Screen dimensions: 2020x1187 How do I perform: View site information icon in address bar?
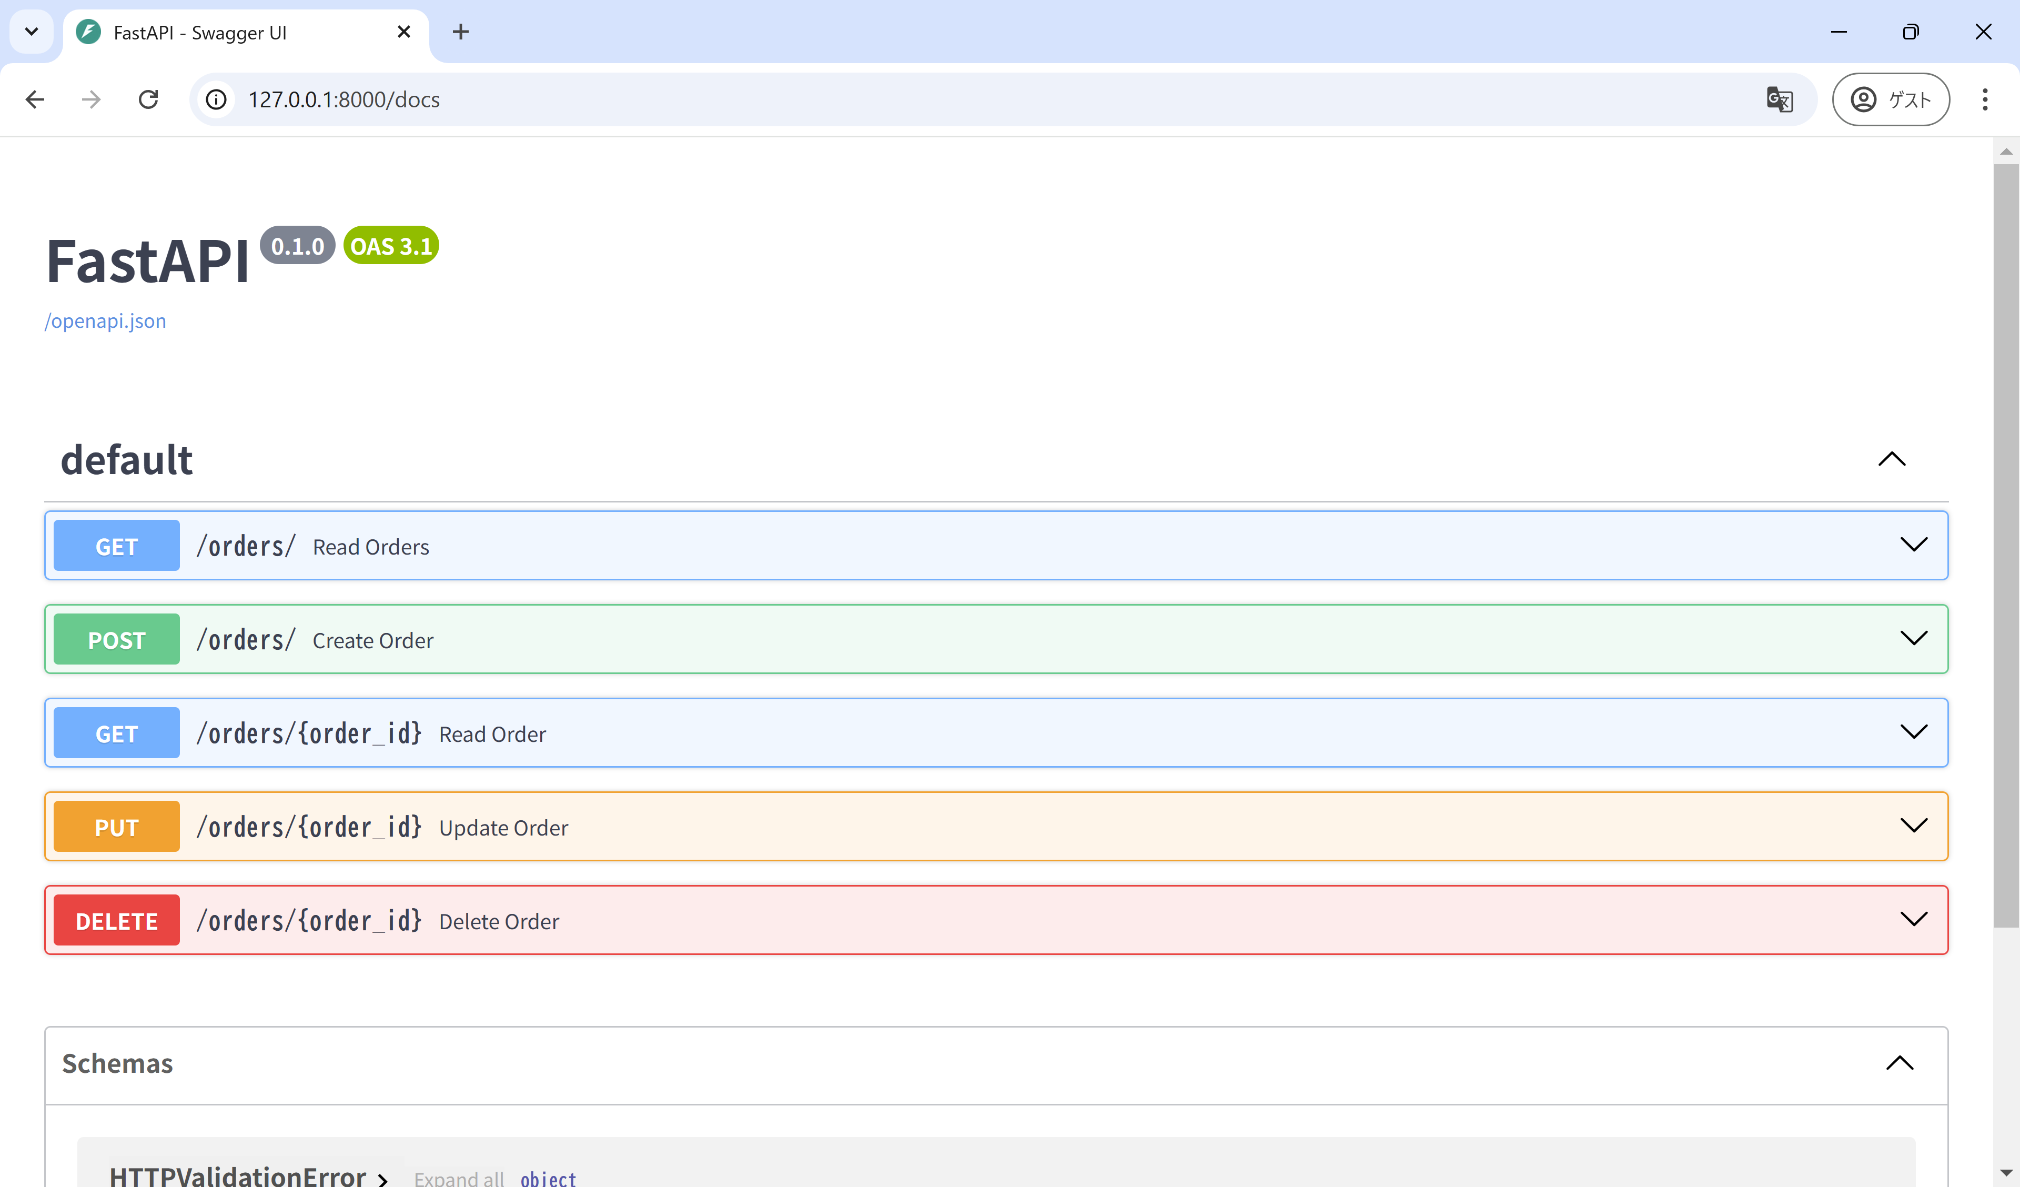216,99
